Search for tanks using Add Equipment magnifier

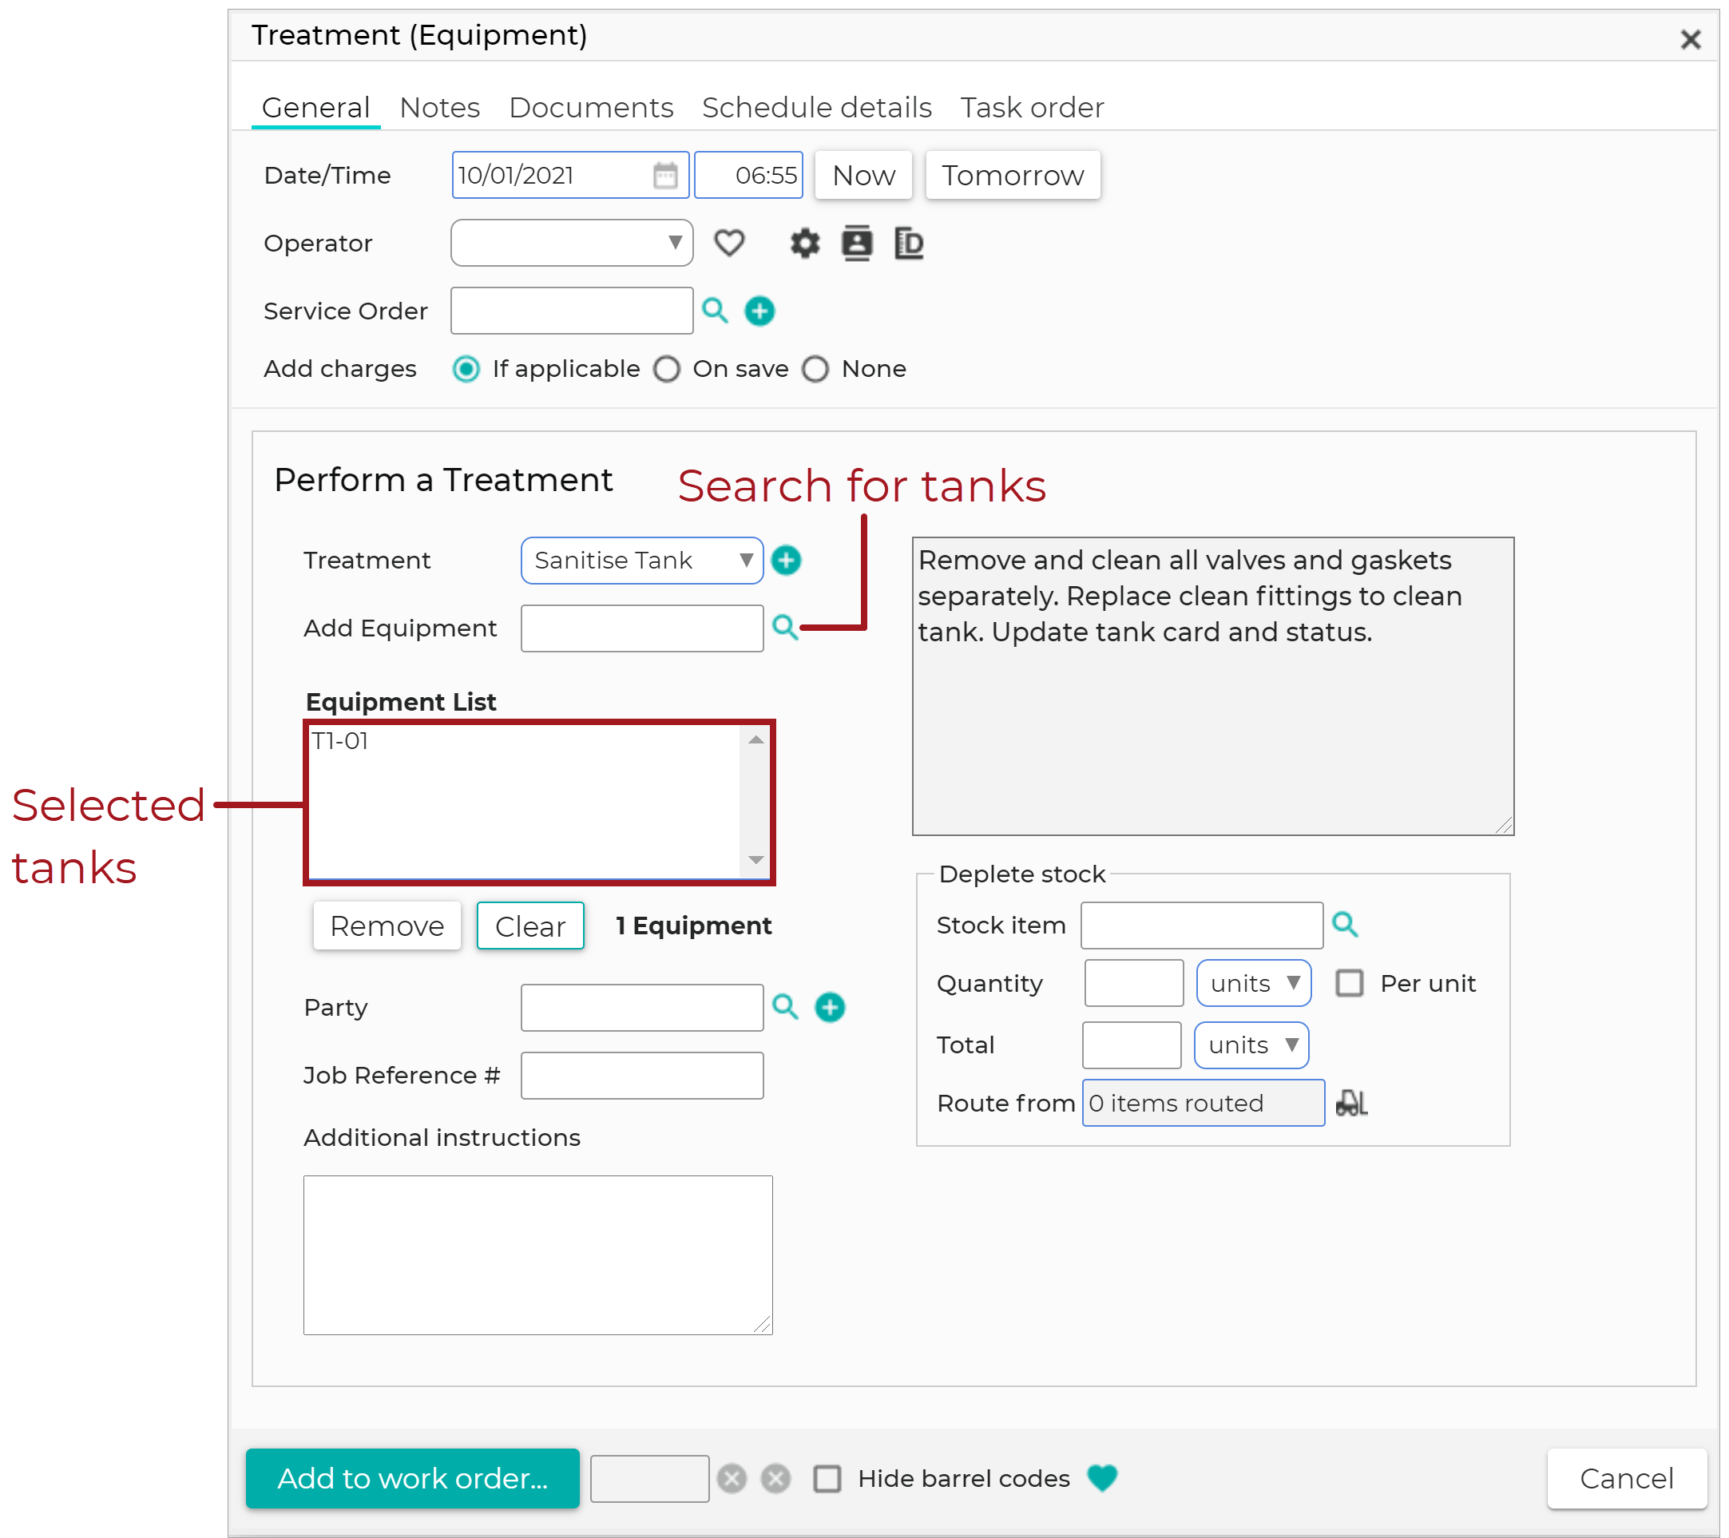[785, 628]
